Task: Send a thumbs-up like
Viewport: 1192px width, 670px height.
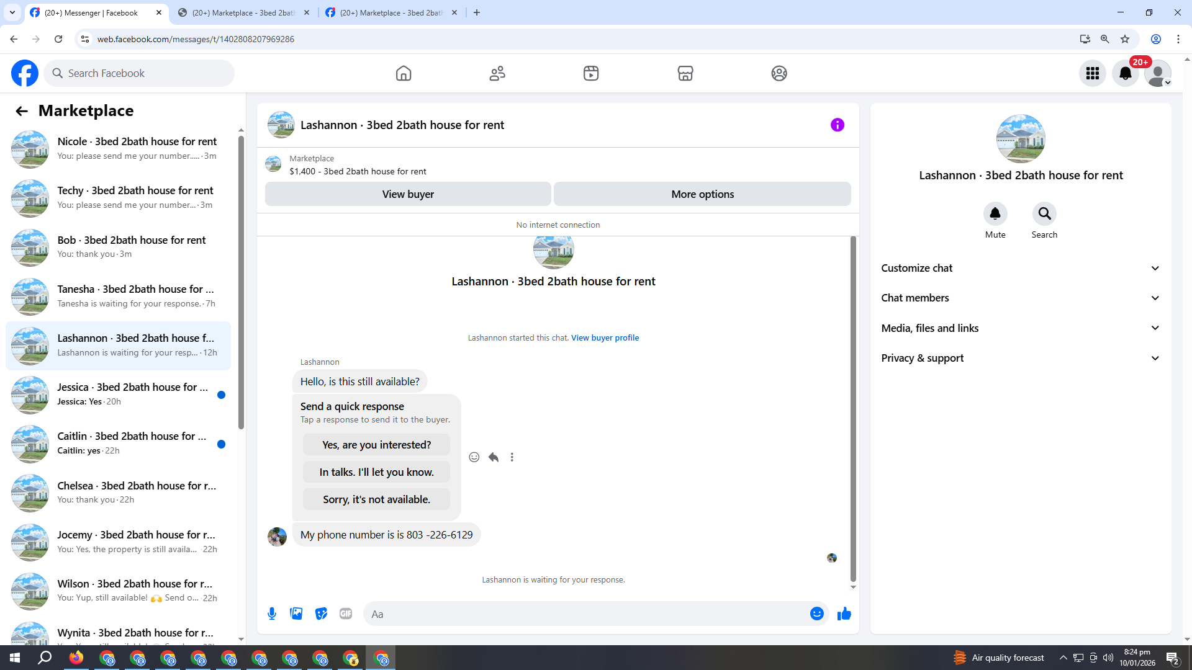Action: coord(844,614)
